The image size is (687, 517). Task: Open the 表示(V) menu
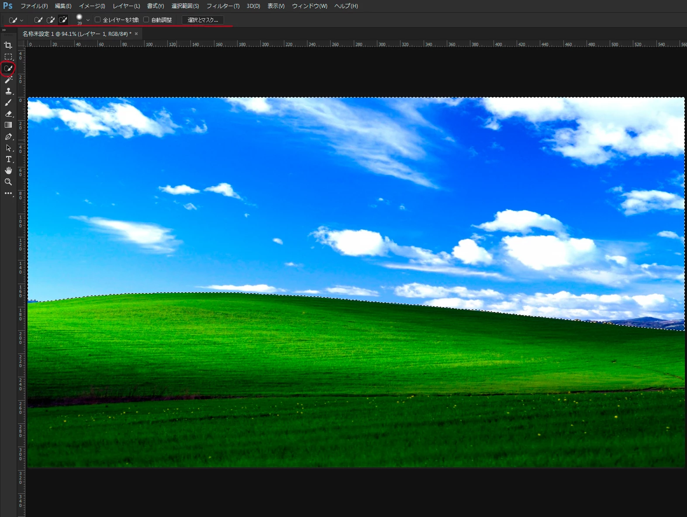[x=276, y=6]
